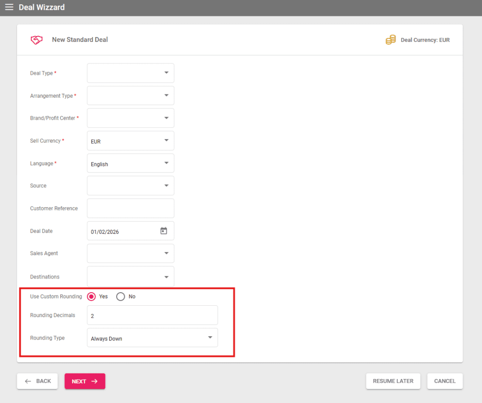Click the Back arrow icon

tap(28, 381)
